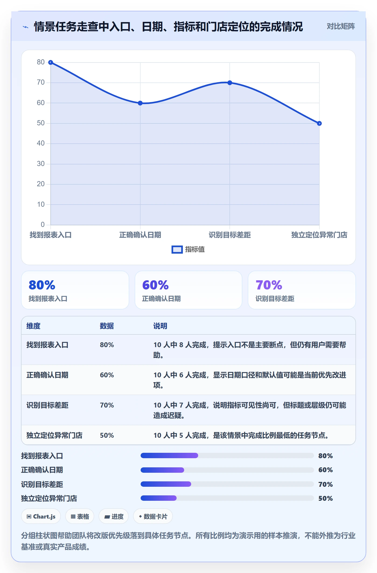Click the y-axis value 80

(41, 62)
